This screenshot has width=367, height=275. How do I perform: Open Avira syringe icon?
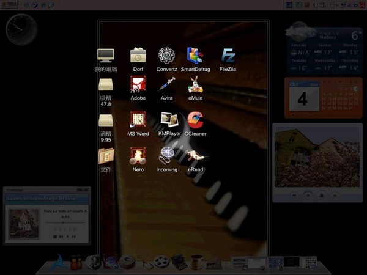pyautogui.click(x=166, y=84)
